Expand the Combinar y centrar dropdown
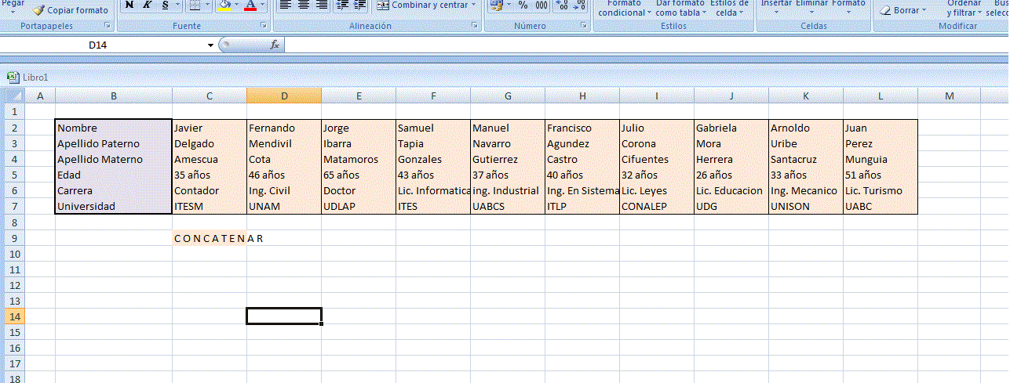Viewport: 1010px width, 383px height. point(474,5)
